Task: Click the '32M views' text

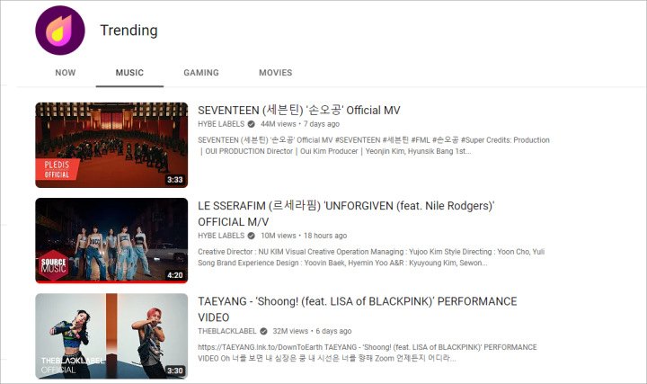Action: [x=290, y=331]
